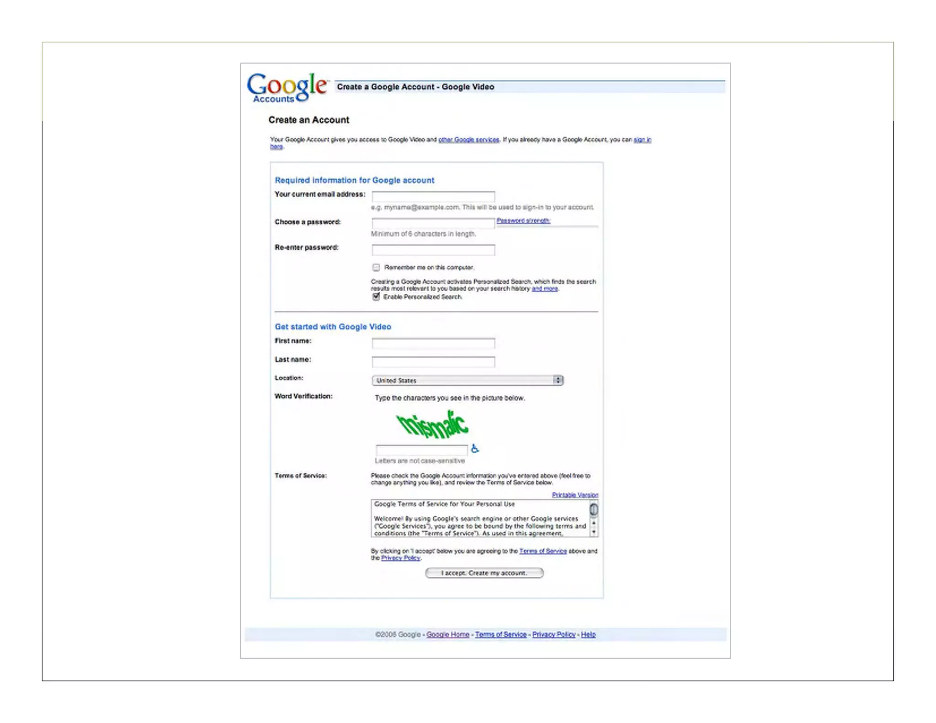Open Google Home footer link
This screenshot has height=723, width=936.
[447, 634]
